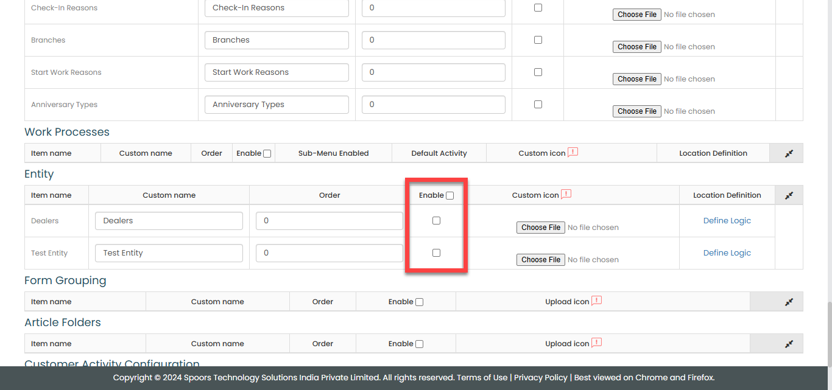832x390 pixels.
Task: Click Form Grouping Upload icon info symbol
Action: [x=596, y=301]
